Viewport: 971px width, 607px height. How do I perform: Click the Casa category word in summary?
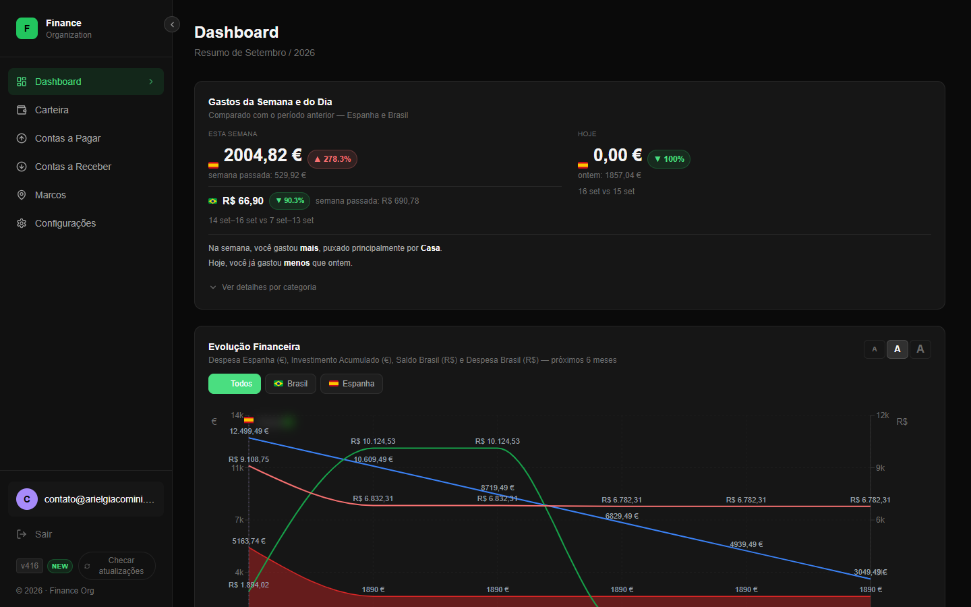(430, 248)
